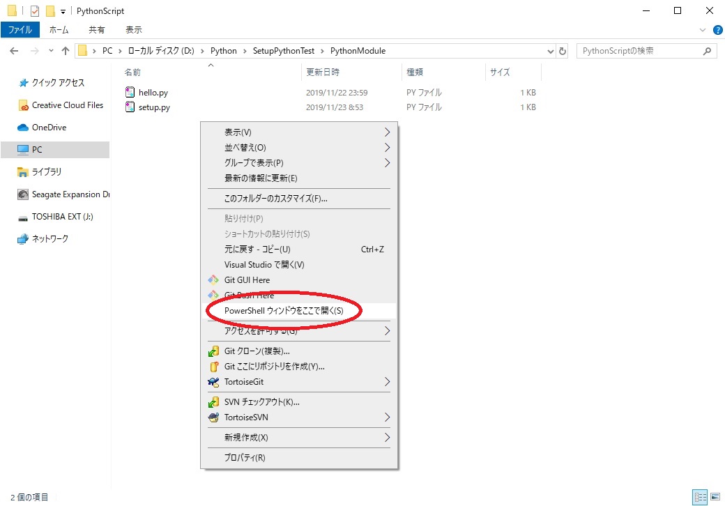The width and height of the screenshot is (725, 506).
Task: Open 表示(V) submenu in context menu
Action: (x=299, y=132)
